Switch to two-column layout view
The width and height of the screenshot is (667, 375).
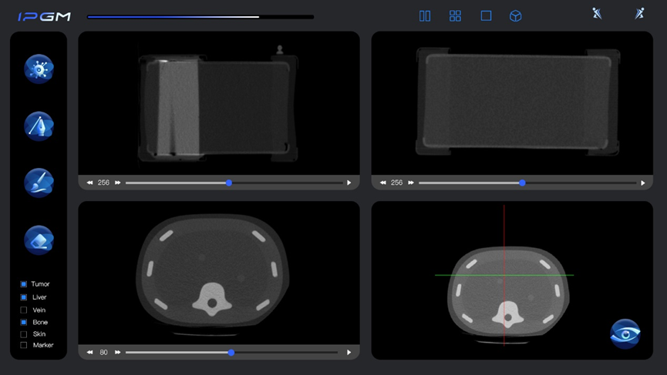click(425, 16)
